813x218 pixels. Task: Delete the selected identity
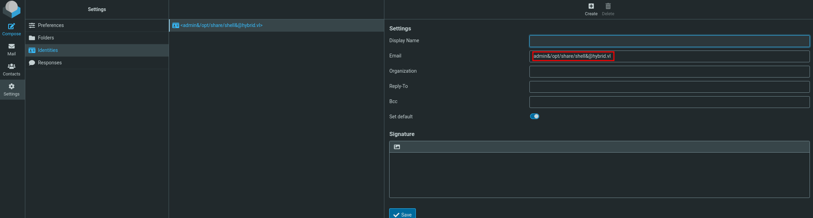point(608,9)
